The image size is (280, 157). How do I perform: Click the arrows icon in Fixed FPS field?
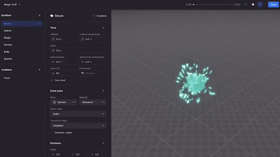pyautogui.click(x=53, y=73)
